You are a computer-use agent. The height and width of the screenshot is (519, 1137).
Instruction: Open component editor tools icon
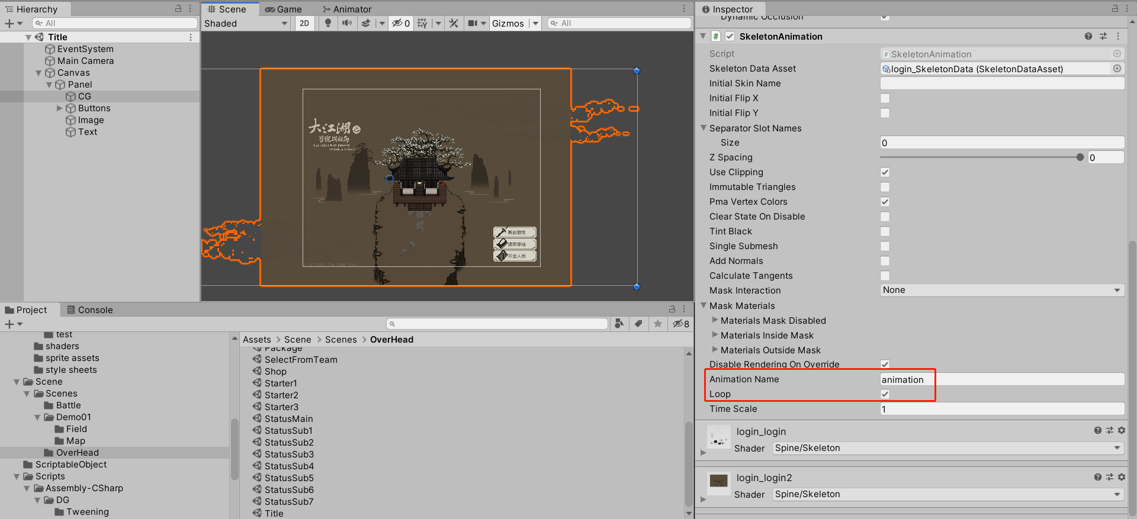pos(454,23)
